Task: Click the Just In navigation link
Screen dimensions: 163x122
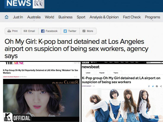Action: pyautogui.click(x=18, y=17)
